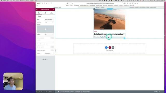The image size is (166, 93).
Task: Open the History icon in bottom bar
Action: click(x=41, y=92)
